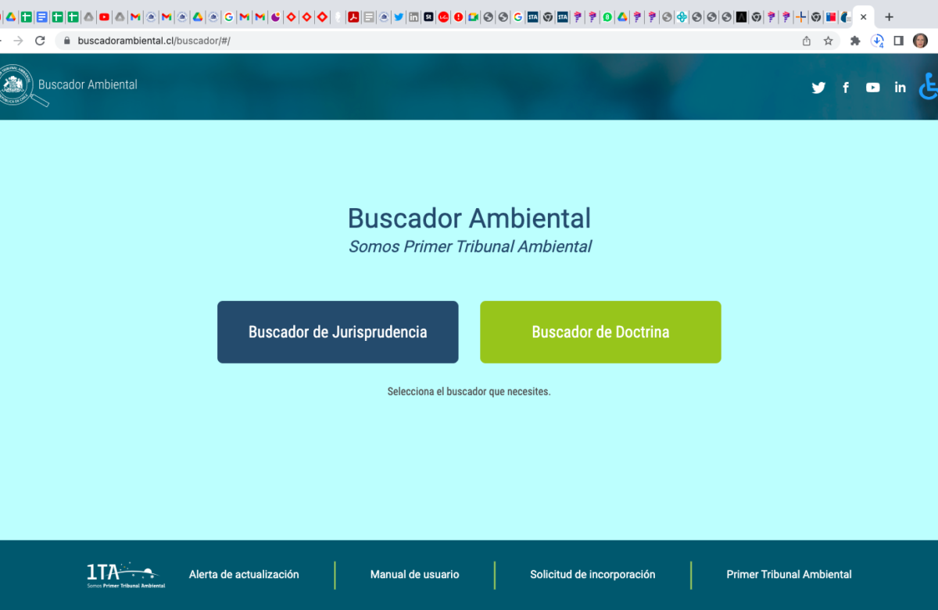Switch to the St icon tab

pos(428,17)
